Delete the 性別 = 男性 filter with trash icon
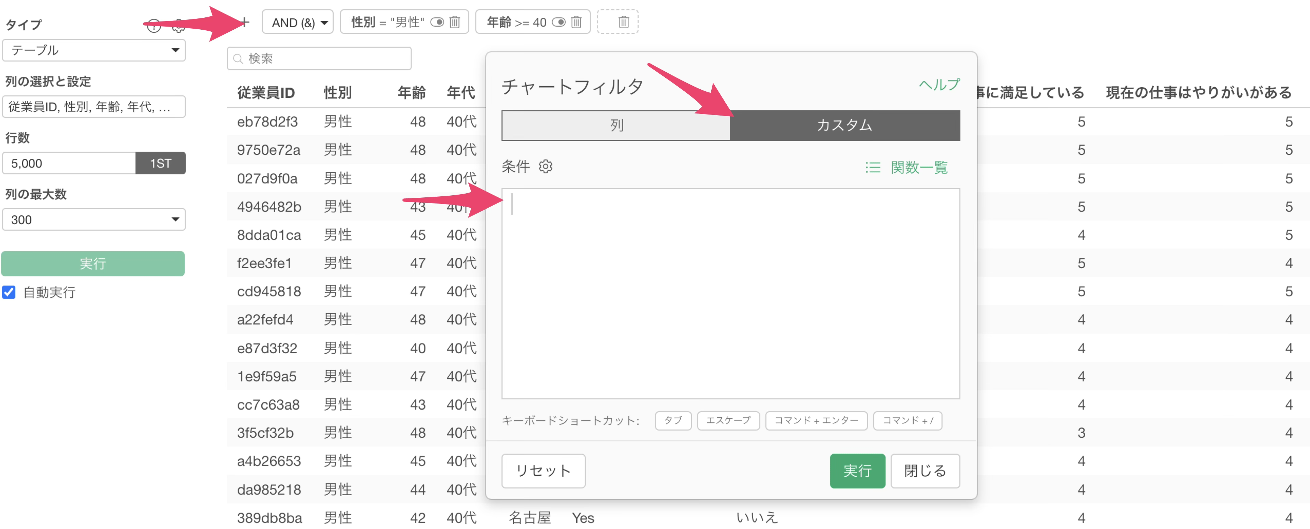1310x529 pixels. click(455, 22)
